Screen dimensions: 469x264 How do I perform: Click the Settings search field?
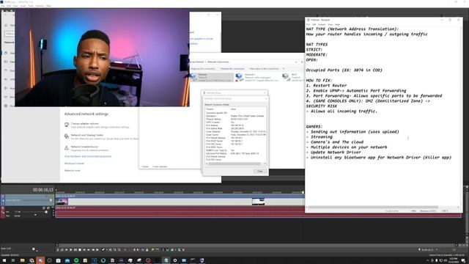click(10, 34)
